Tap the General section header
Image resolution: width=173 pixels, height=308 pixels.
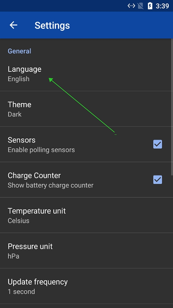click(19, 51)
